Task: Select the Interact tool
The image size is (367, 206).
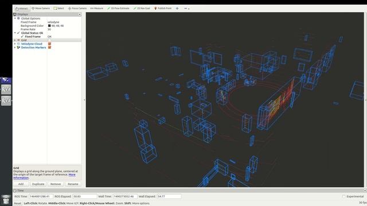Action: tap(22, 9)
